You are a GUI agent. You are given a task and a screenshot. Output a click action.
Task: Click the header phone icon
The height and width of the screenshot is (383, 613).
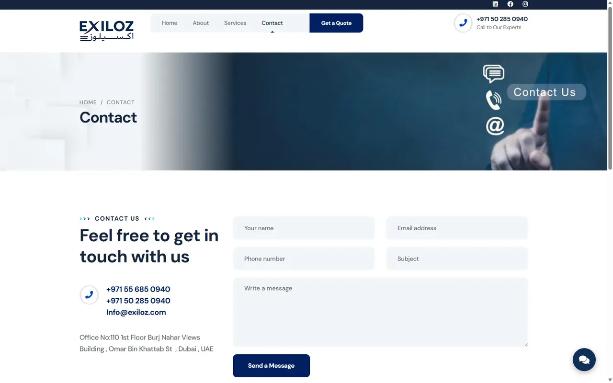pos(463,23)
